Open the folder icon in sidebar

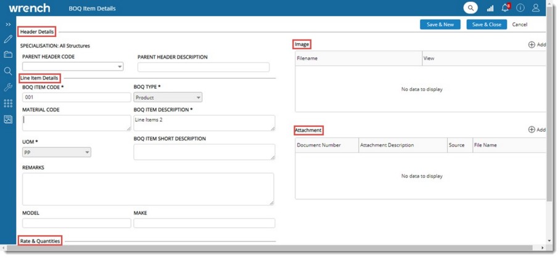click(8, 55)
